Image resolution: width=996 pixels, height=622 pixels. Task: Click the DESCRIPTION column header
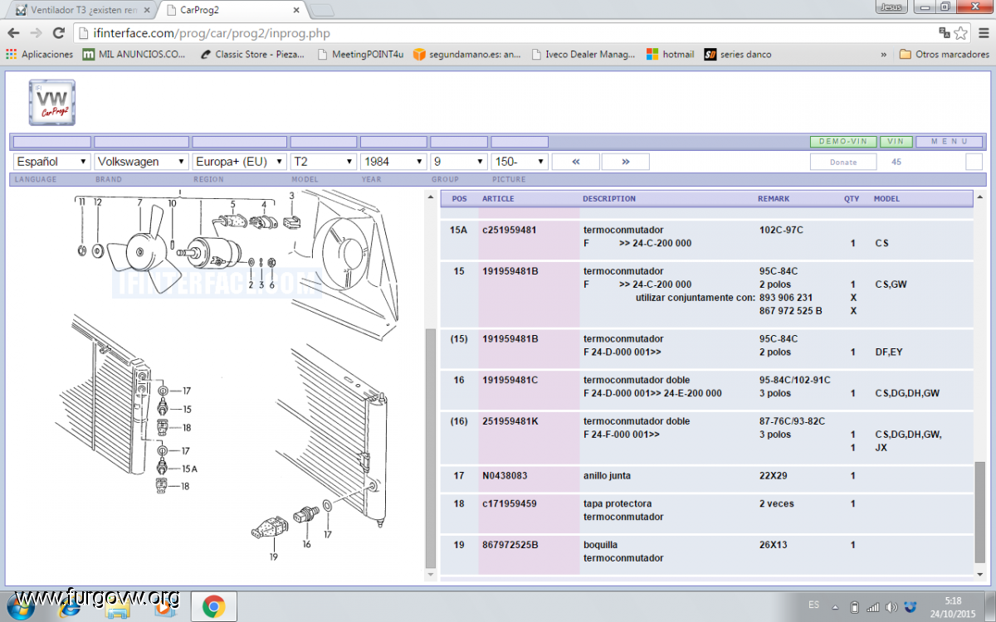point(609,199)
